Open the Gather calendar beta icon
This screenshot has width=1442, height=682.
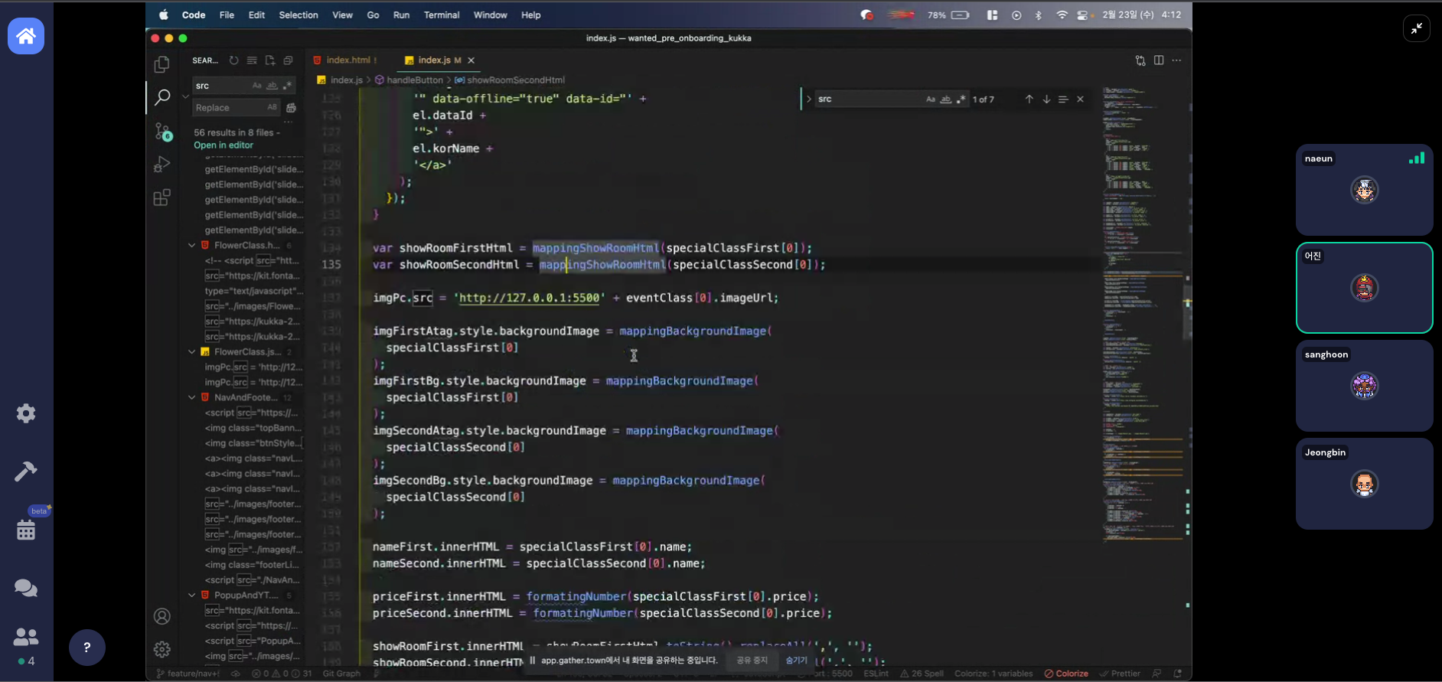tap(26, 529)
